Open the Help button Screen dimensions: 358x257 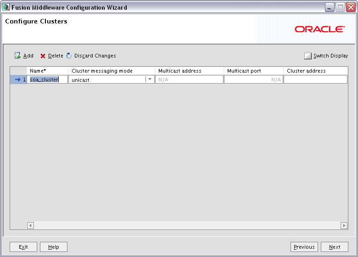(54, 247)
